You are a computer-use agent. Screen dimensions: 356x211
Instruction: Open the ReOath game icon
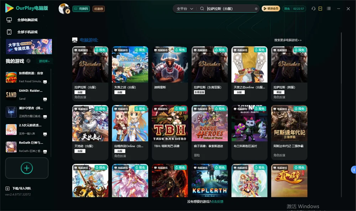[11, 147]
